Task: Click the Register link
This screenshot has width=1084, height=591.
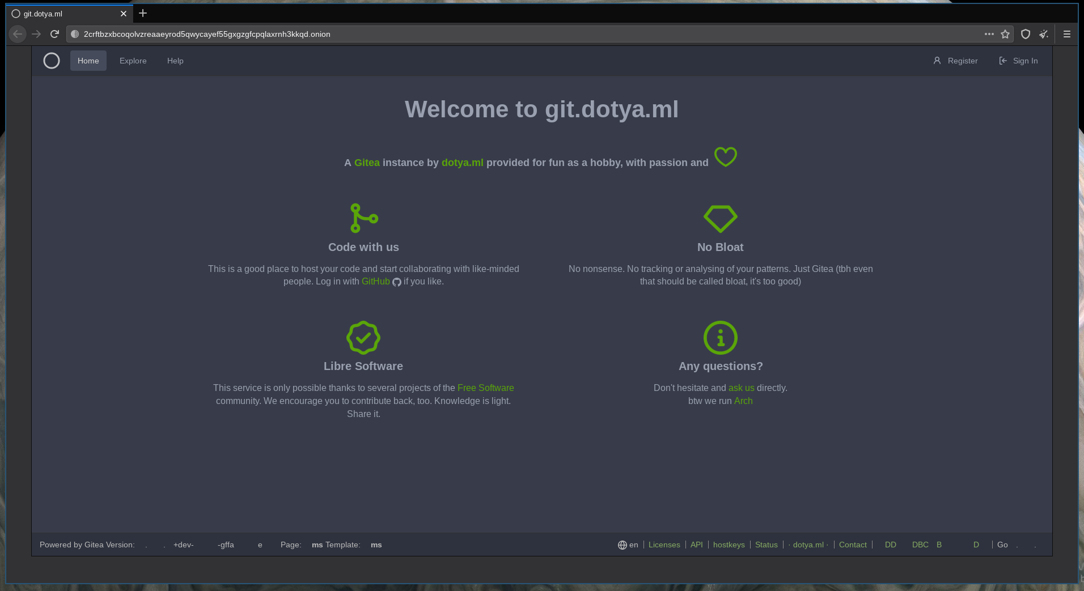Action: tap(956, 61)
